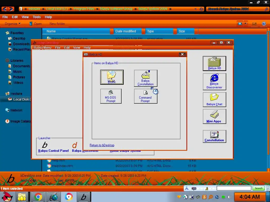270x202 pixels.
Task: Open Explorer's View menu
Action: (25, 17)
